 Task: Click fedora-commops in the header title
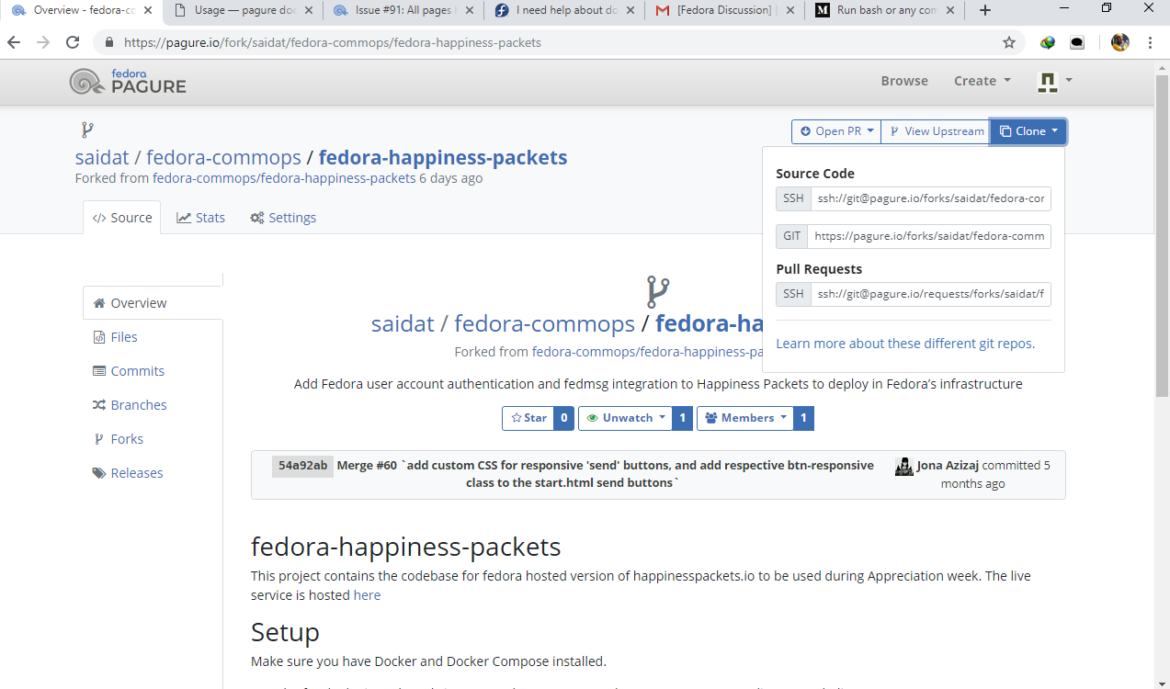pyautogui.click(x=223, y=157)
